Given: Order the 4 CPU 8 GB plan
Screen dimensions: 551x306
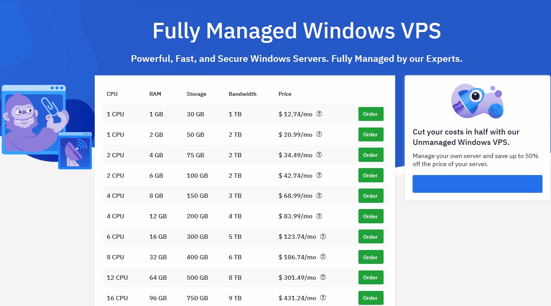Looking at the screenshot, I should (x=370, y=196).
